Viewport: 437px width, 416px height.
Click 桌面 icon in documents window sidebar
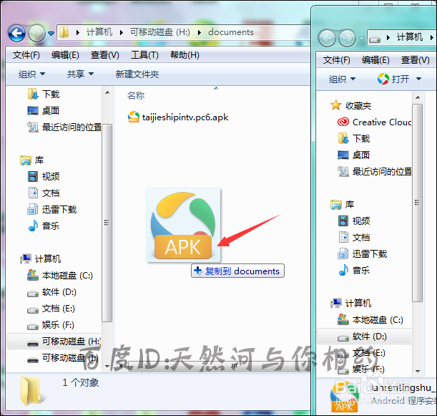coord(33,110)
